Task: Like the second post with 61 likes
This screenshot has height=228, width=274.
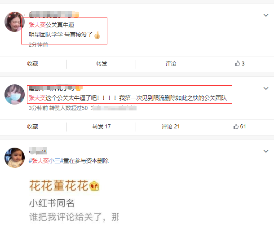Action: [239, 127]
